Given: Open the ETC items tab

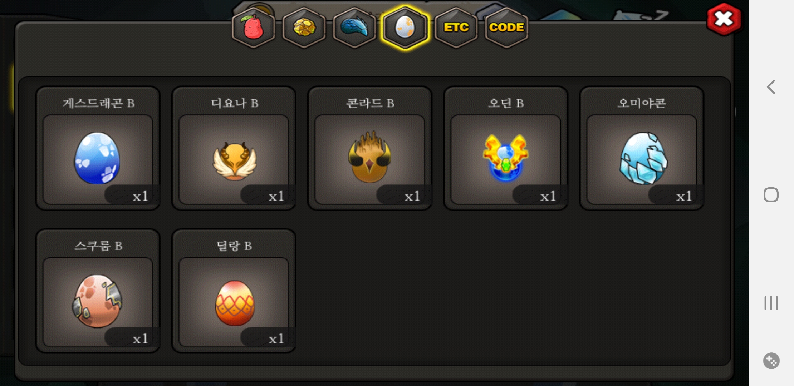Looking at the screenshot, I should pyautogui.click(x=456, y=28).
